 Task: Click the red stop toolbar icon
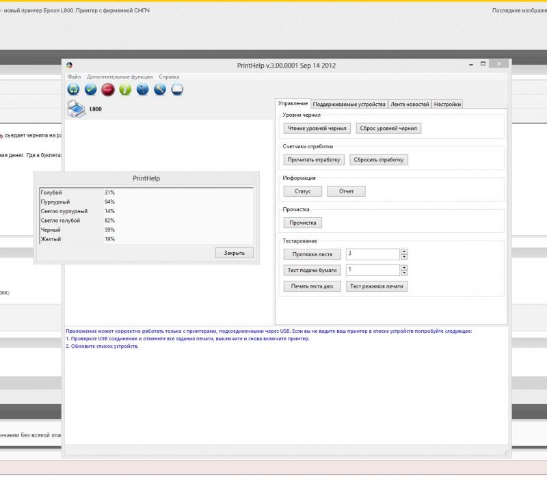(x=108, y=90)
